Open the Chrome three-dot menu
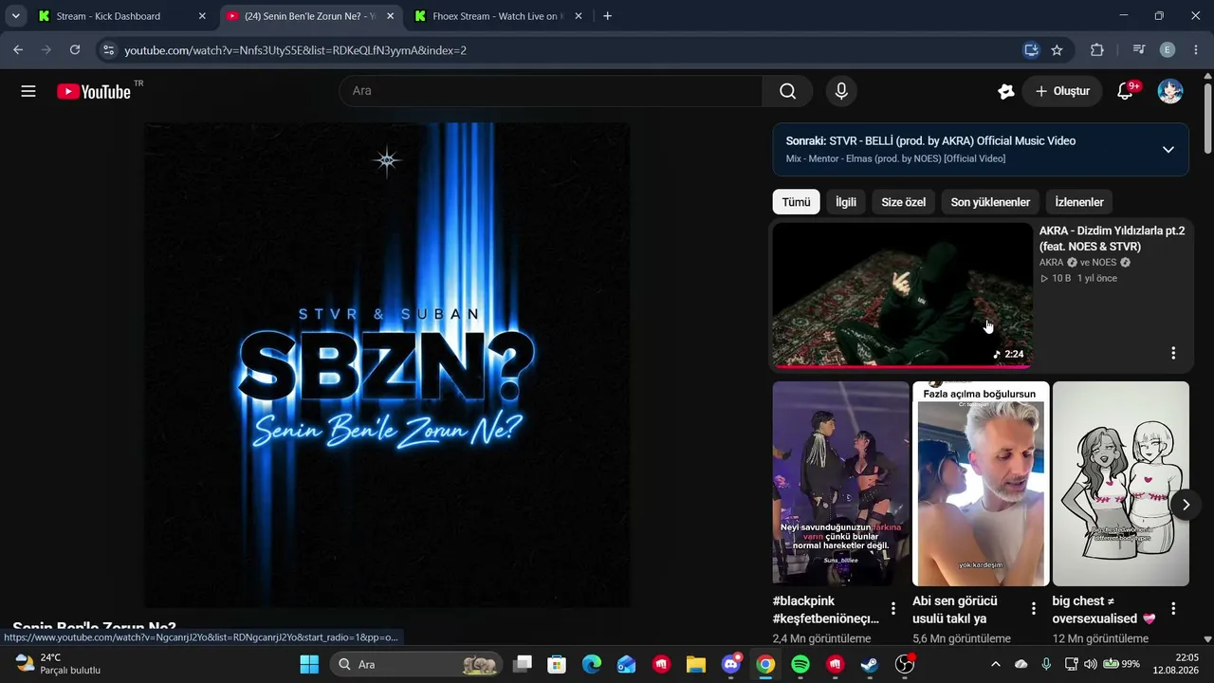1214x683 pixels. [1195, 50]
